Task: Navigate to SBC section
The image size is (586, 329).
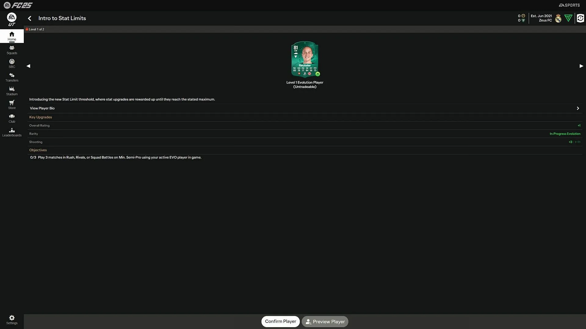Action: coord(12,63)
